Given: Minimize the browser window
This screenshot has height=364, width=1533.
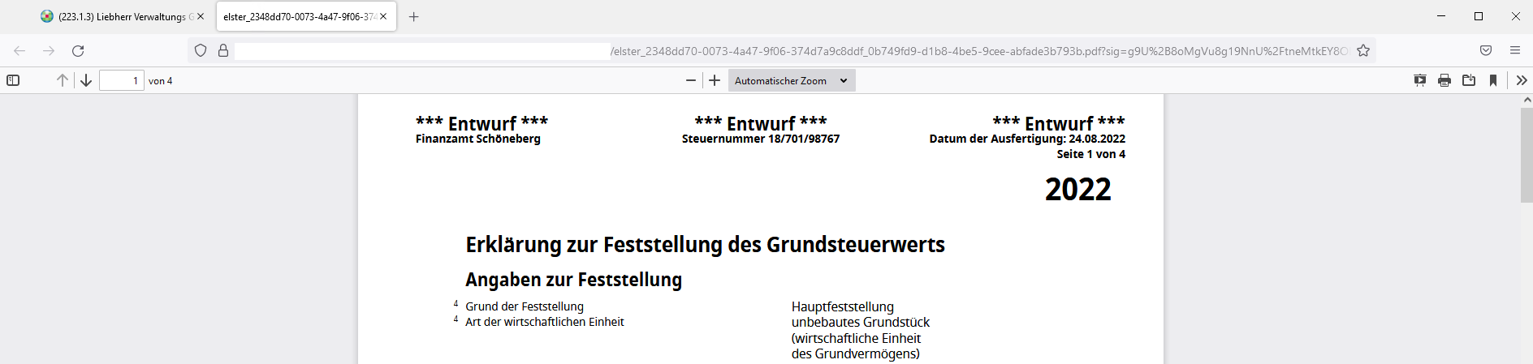Looking at the screenshot, I should (1441, 16).
